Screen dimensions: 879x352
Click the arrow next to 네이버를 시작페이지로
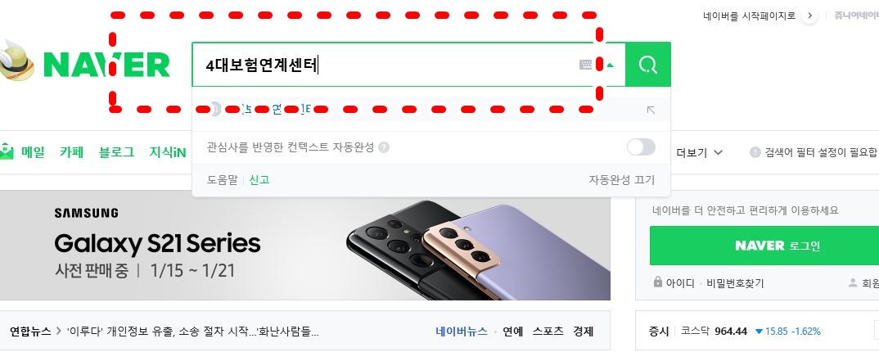[x=809, y=16]
